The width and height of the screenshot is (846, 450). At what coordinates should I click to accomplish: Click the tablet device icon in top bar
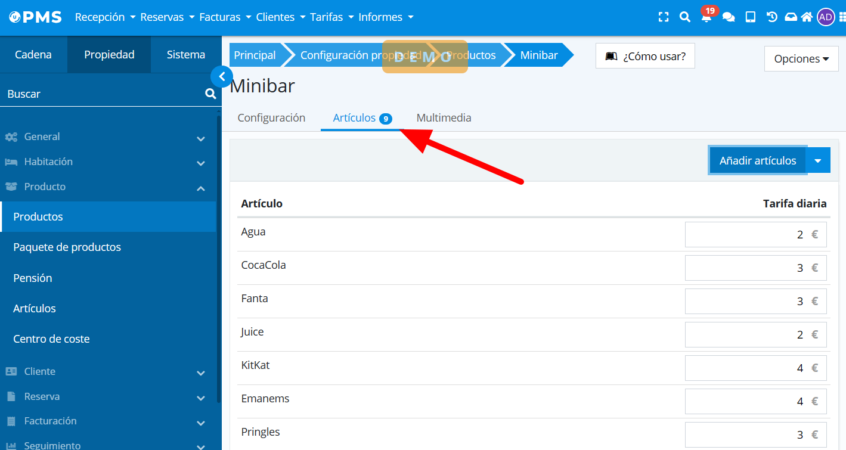751,17
